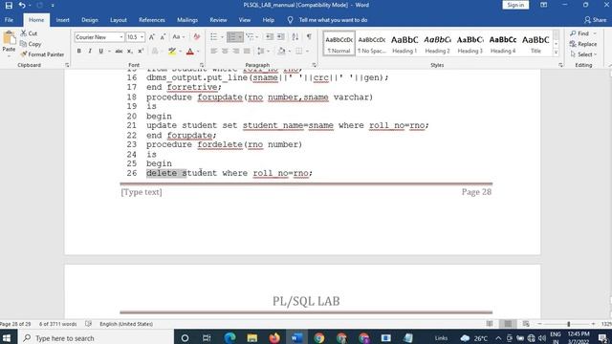Open the File menu
The image size is (612, 344).
[9, 20]
